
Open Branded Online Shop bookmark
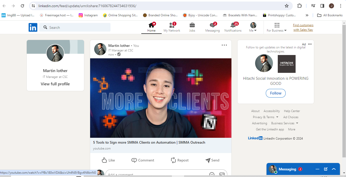(160, 15)
